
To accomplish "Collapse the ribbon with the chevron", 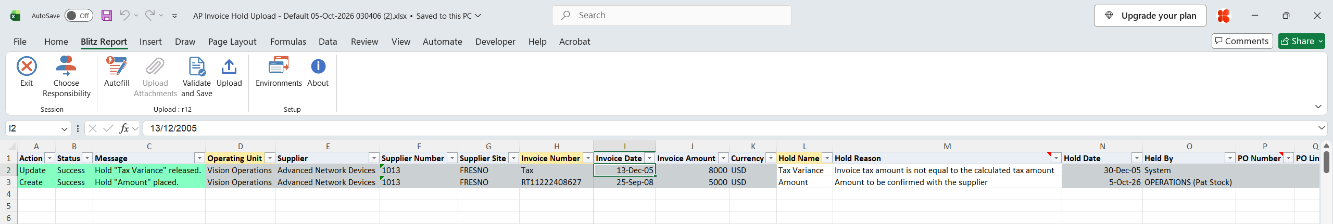I will 1318,107.
